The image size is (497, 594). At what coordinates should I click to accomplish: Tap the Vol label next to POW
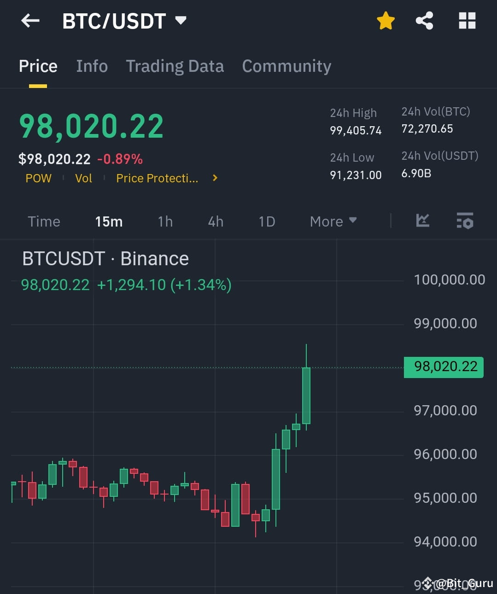[x=83, y=178]
